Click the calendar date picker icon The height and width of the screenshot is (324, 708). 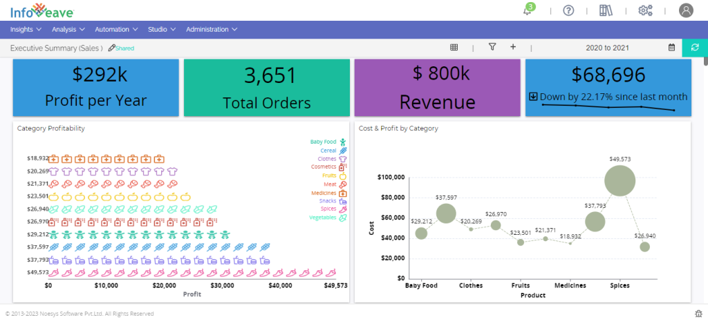click(x=671, y=48)
